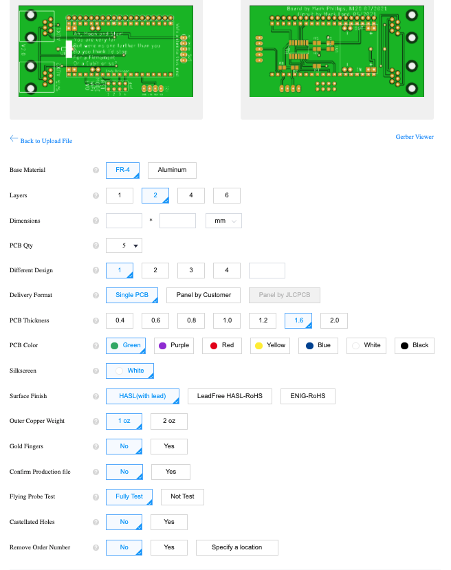Viewport: 451px width, 570px height.
Task: Choose 4 layers option
Action: click(191, 195)
